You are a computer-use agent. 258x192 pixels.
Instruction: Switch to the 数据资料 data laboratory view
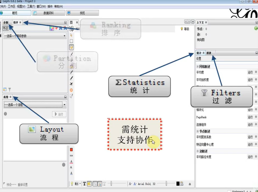pyautogui.click(x=49, y=13)
